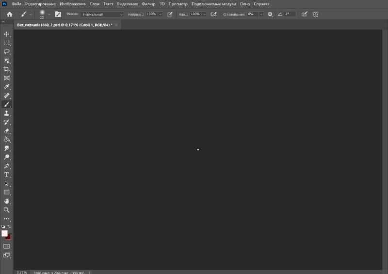Open the edit toolbar three-dots menu
This screenshot has height=274, width=388.
[7, 219]
